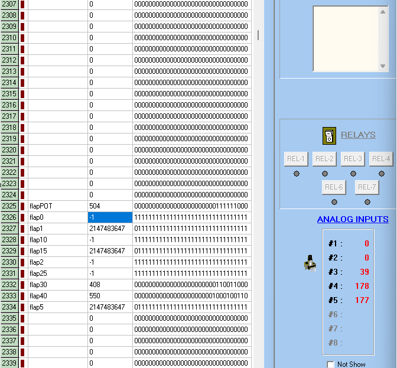
Task: Click the potentiometer icon near analog inputs
Action: (310, 263)
